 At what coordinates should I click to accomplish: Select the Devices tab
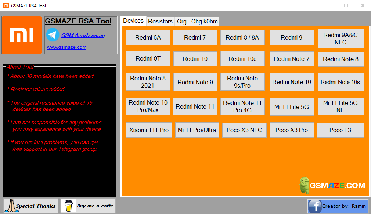[133, 21]
